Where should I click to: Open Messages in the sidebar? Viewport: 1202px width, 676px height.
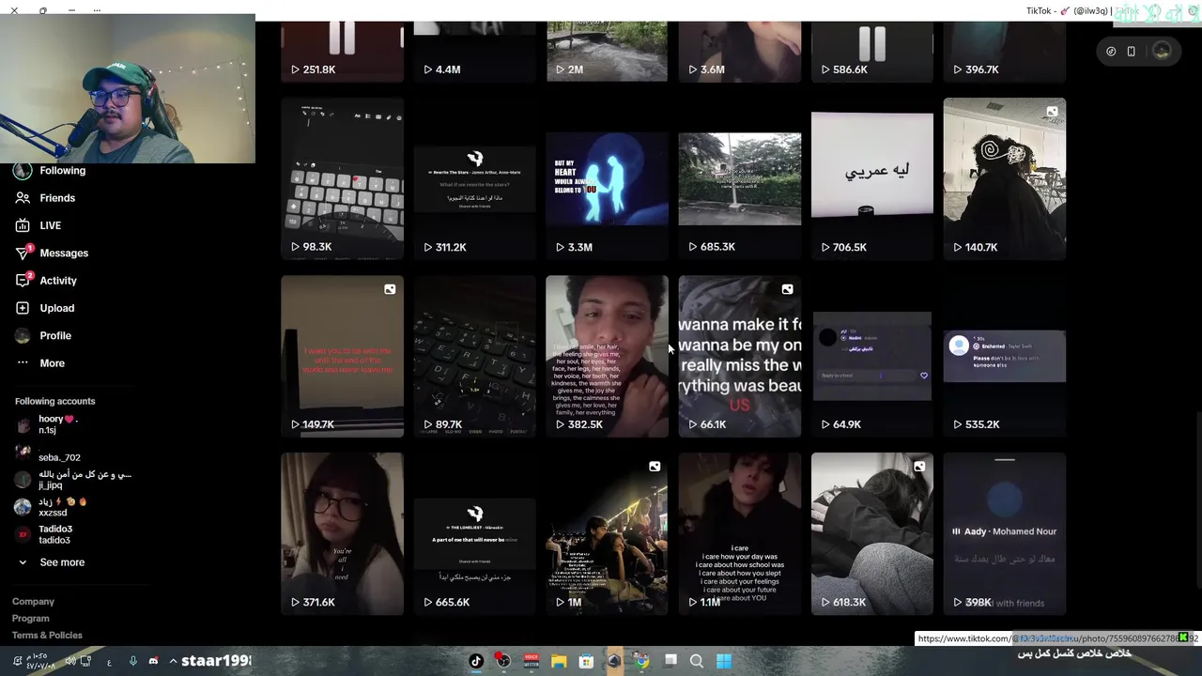coord(64,253)
